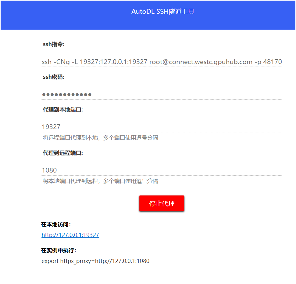Focus the local port field showing 19327

pos(162,127)
